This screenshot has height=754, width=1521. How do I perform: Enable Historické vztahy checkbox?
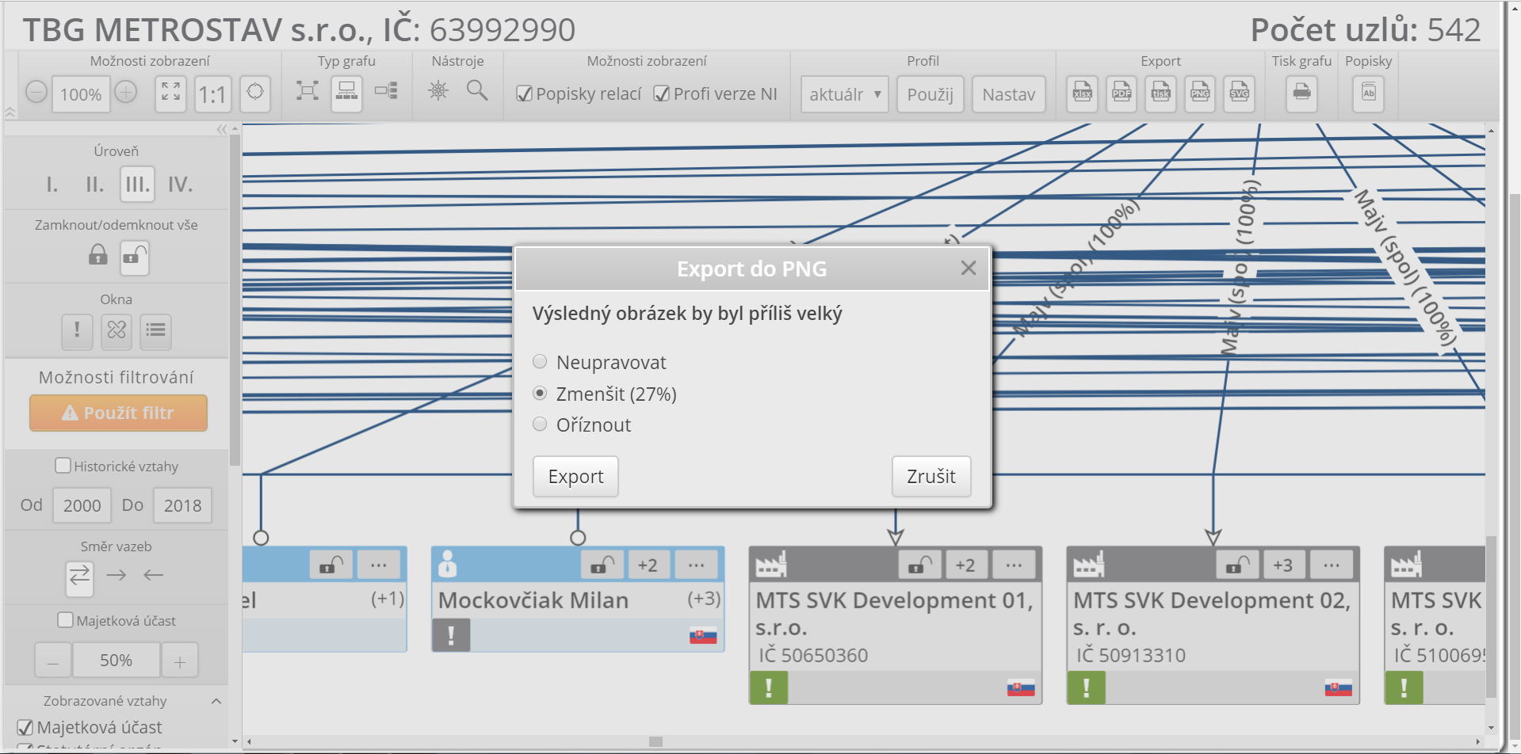(63, 466)
